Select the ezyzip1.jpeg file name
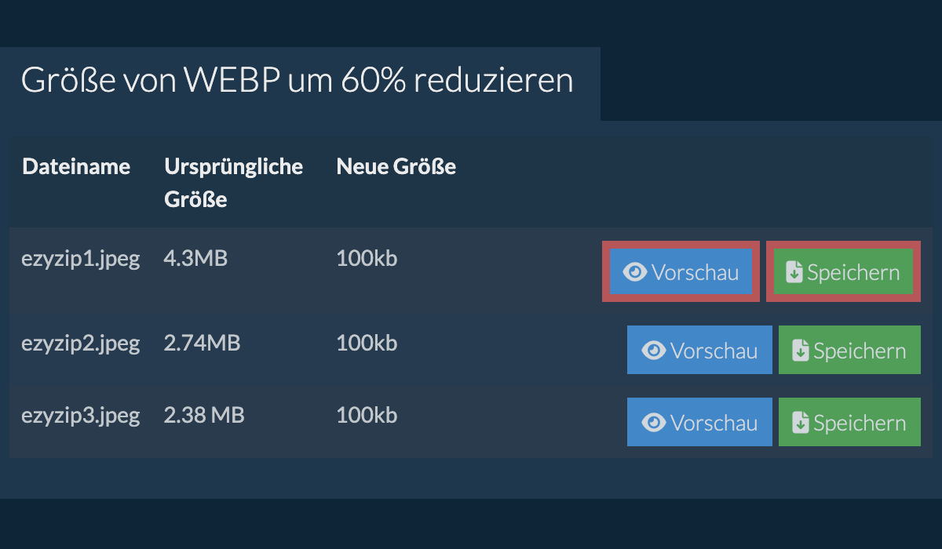The height and width of the screenshot is (549, 942). (80, 259)
